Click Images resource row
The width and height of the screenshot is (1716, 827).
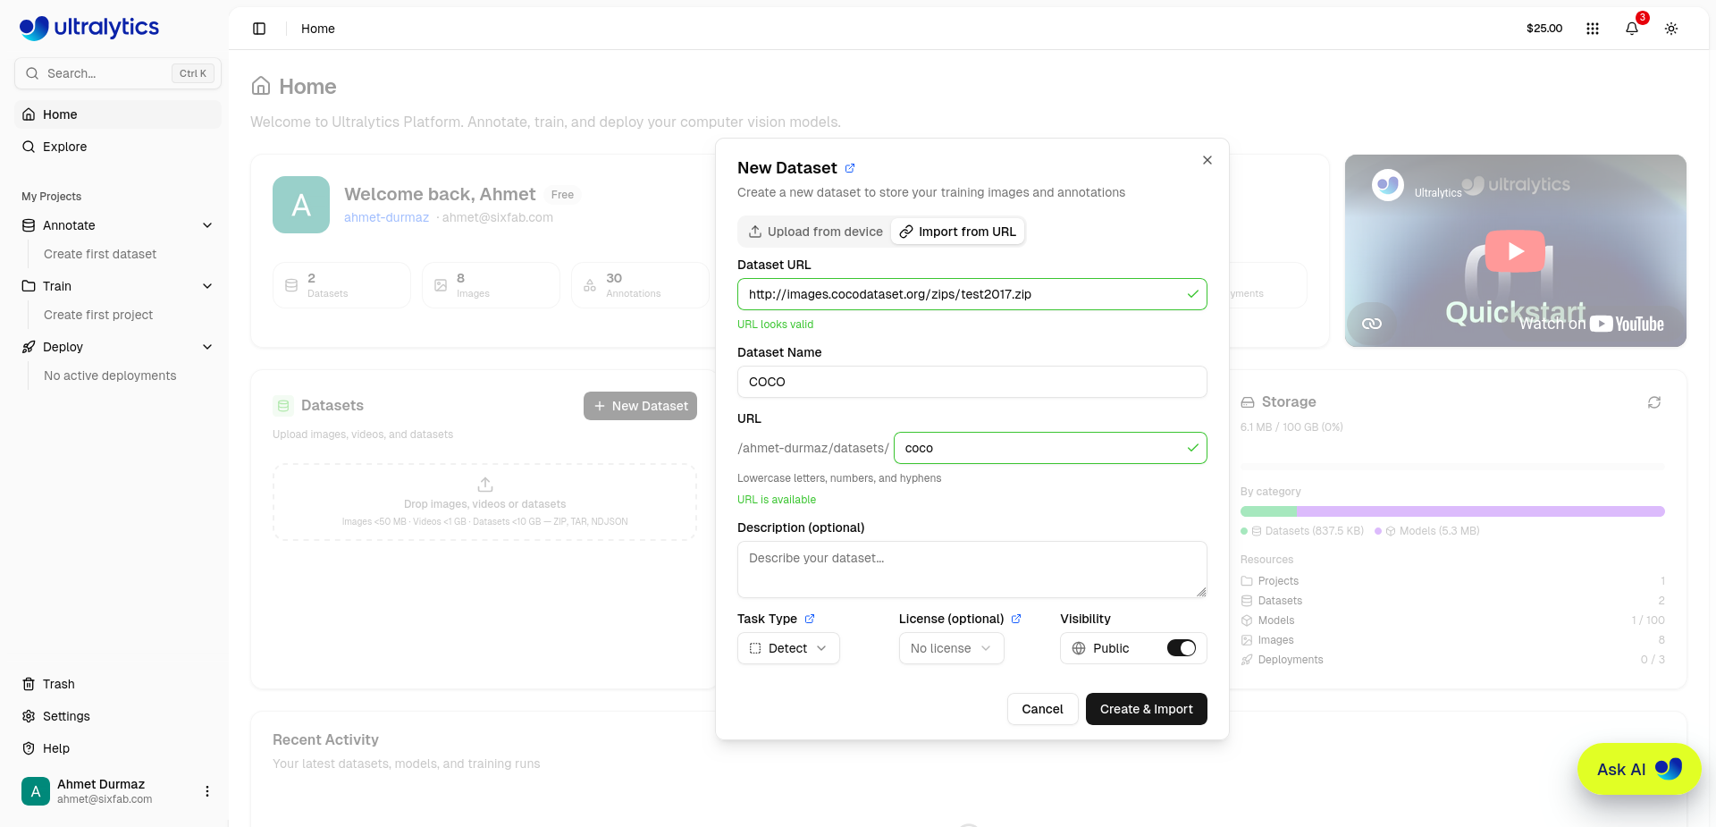click(1452, 640)
